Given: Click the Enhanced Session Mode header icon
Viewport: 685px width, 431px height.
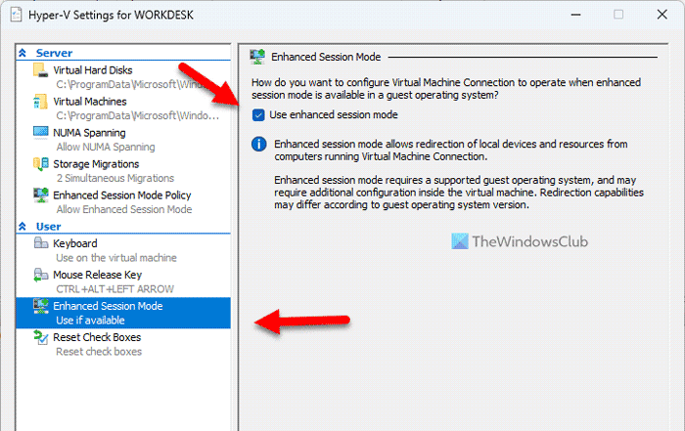Looking at the screenshot, I should [257, 57].
